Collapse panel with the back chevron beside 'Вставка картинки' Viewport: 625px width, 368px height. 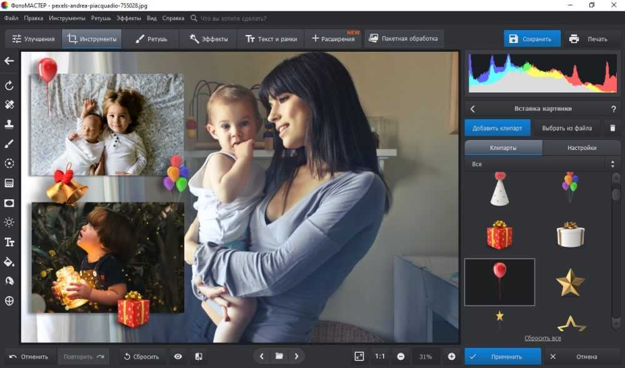coord(472,109)
